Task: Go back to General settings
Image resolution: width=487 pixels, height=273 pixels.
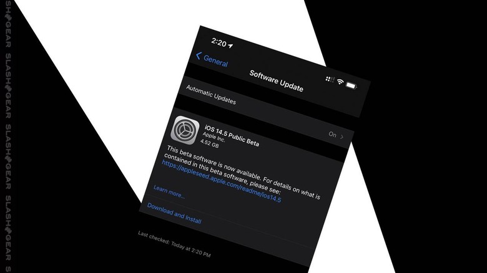Action: 212,59
